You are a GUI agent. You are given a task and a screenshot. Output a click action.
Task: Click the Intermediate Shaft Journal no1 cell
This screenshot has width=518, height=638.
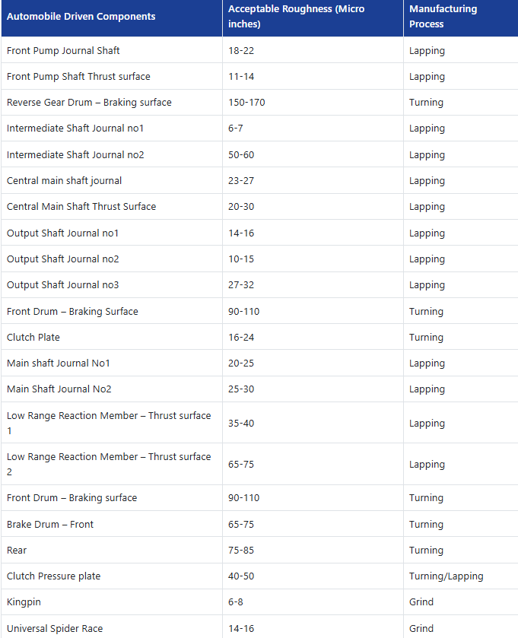pos(75,129)
